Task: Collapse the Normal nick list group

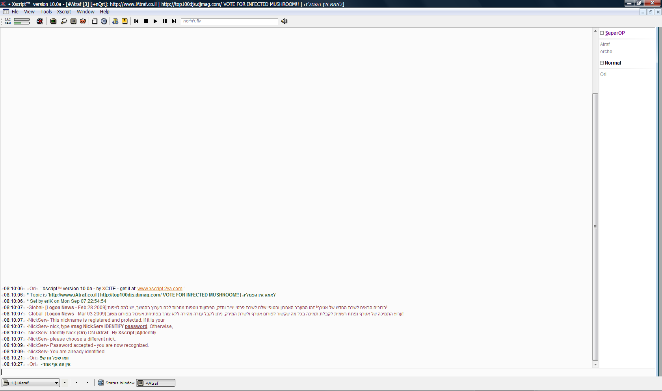Action: click(602, 63)
